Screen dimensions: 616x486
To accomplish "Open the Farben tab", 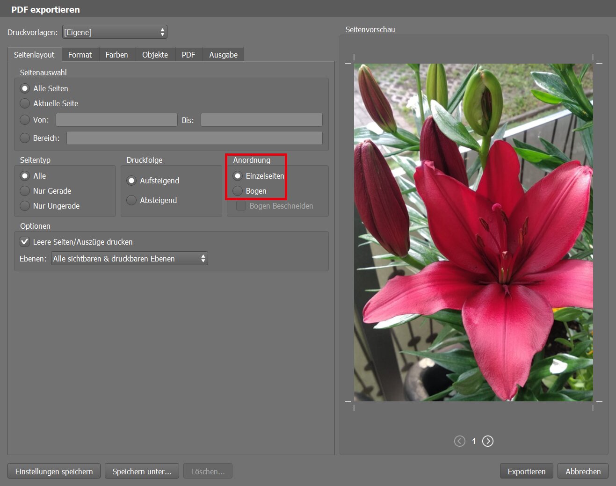I will click(116, 55).
